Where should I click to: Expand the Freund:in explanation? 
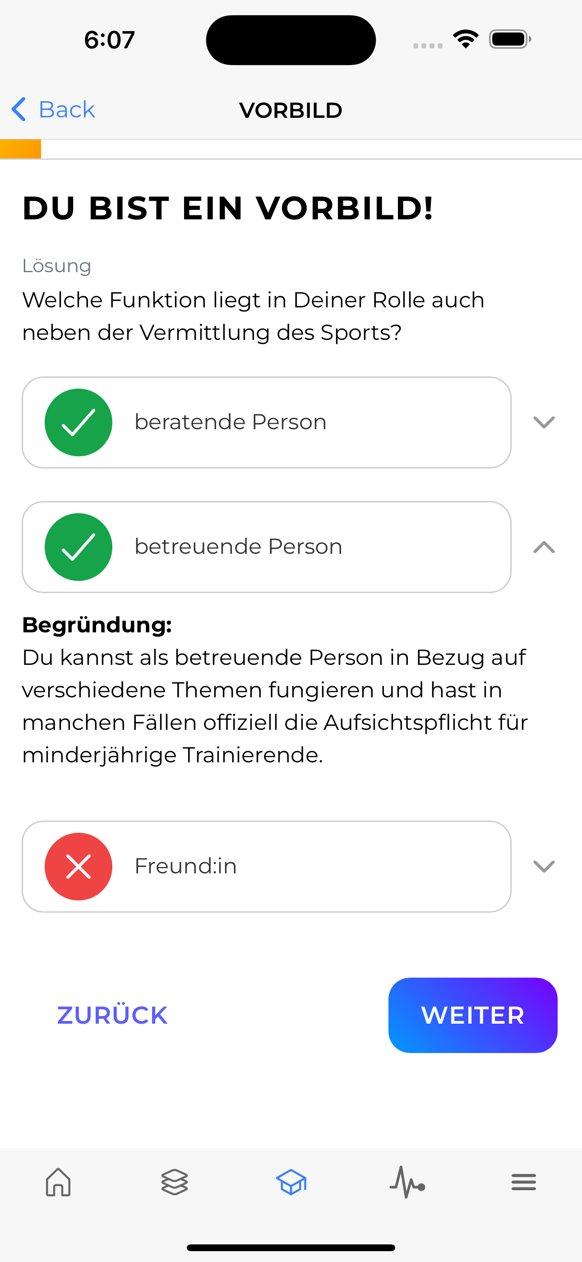544,866
